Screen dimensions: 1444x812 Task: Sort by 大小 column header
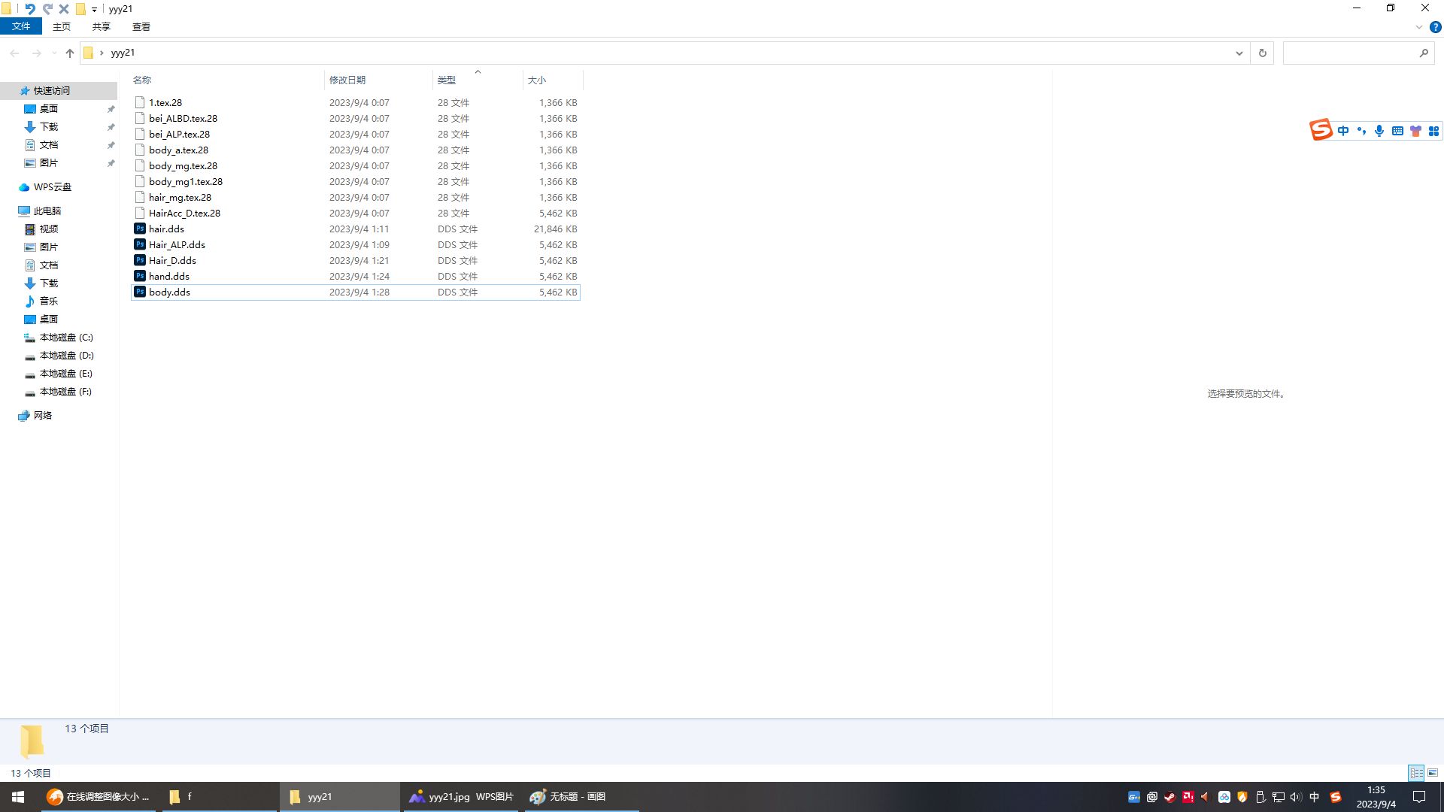[537, 80]
